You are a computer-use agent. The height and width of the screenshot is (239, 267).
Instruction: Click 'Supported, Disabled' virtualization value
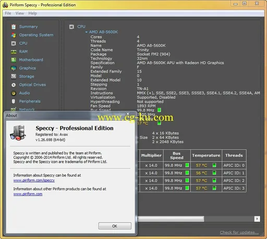coord(156,97)
